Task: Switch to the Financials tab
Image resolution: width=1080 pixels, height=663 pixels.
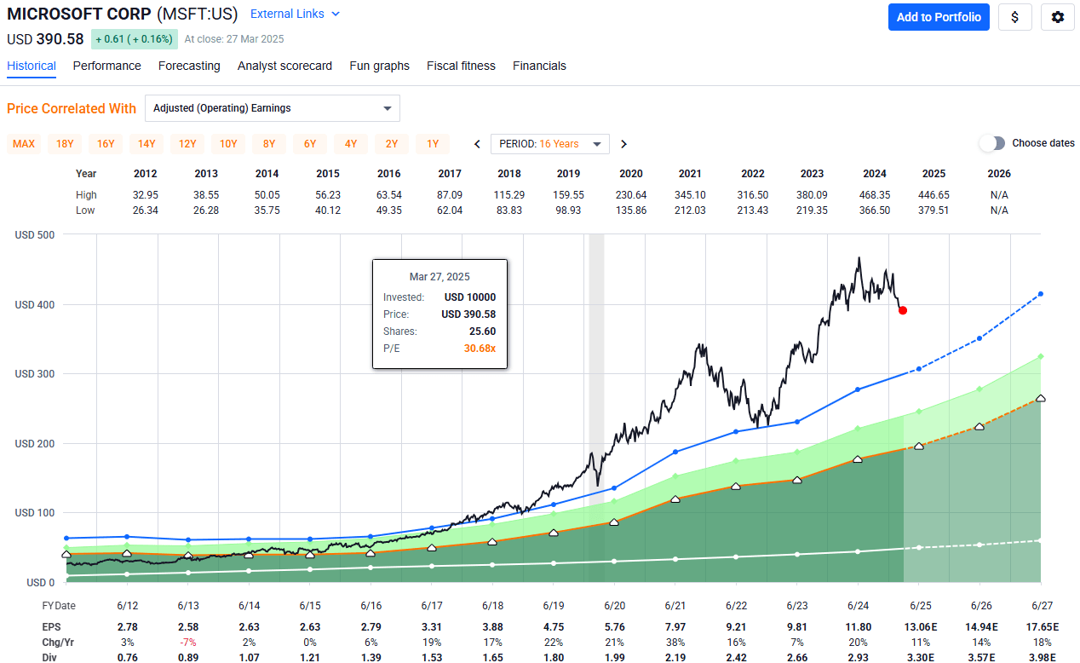Action: (x=539, y=66)
